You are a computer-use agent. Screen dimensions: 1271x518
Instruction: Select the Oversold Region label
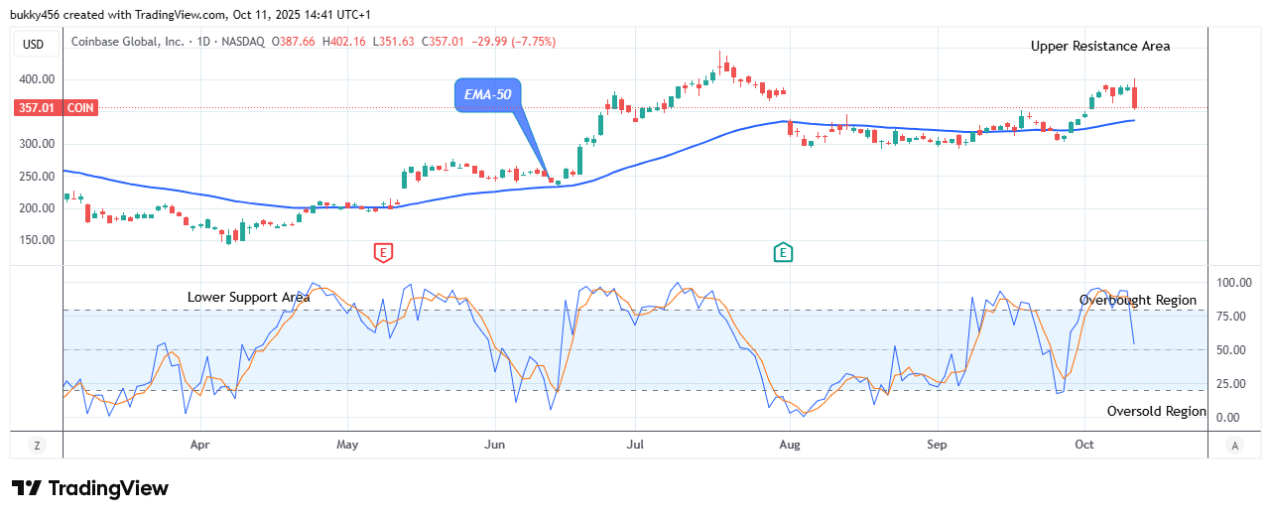click(1156, 411)
